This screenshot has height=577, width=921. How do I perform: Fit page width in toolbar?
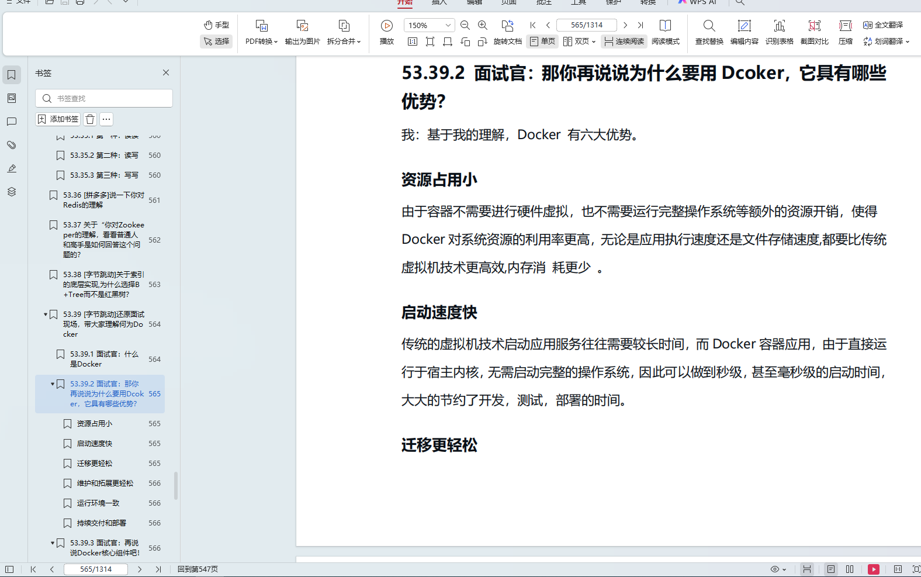tap(448, 42)
